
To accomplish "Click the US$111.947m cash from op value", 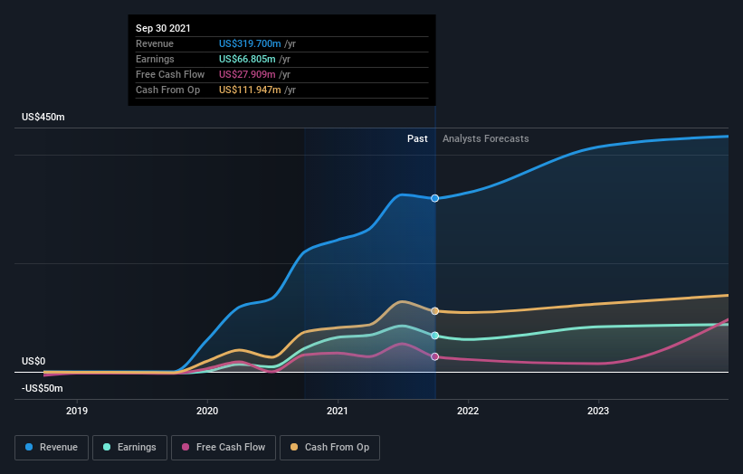I will point(250,90).
